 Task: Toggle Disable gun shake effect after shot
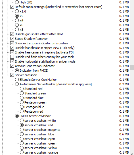pyautogui.click(x=12, y=34)
